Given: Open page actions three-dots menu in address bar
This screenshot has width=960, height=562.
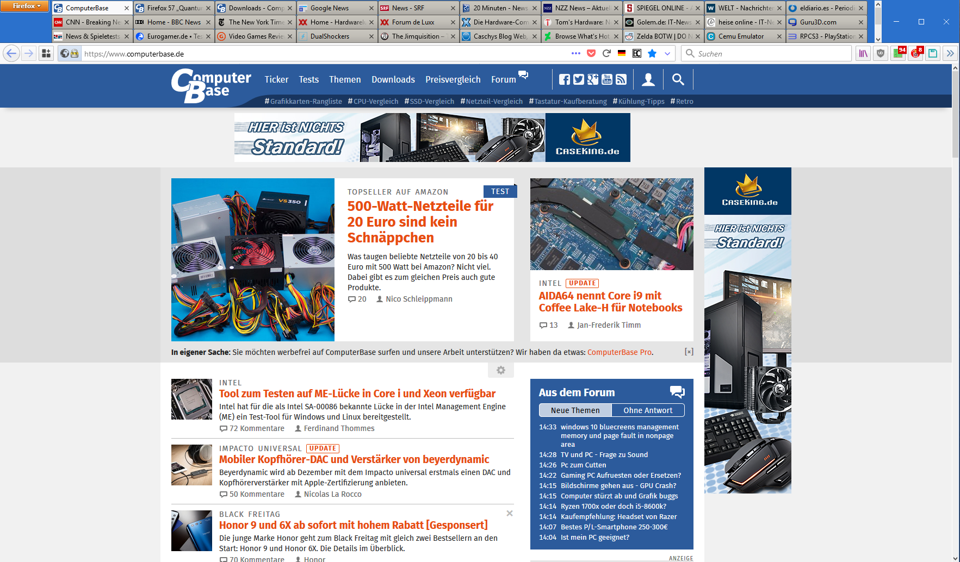Looking at the screenshot, I should (576, 53).
